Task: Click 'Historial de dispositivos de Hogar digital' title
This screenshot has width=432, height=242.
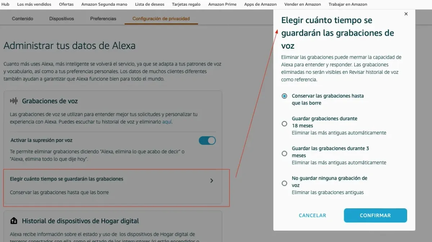Action: coord(80,221)
